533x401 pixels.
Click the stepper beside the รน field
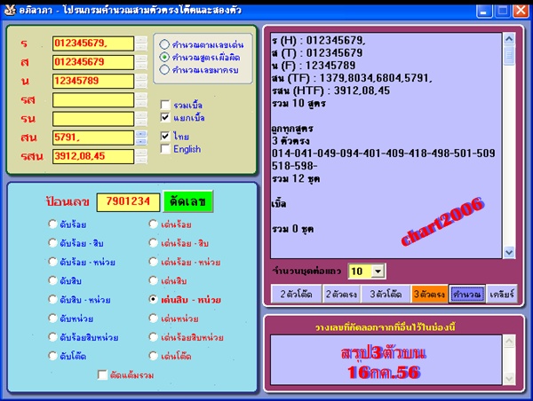coord(141,119)
